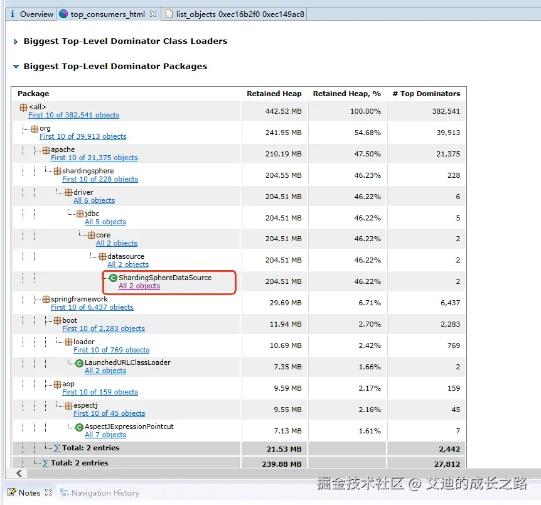Open 'First 10 of 2,283 objects' link
This screenshot has height=505, width=541.
[104, 329]
